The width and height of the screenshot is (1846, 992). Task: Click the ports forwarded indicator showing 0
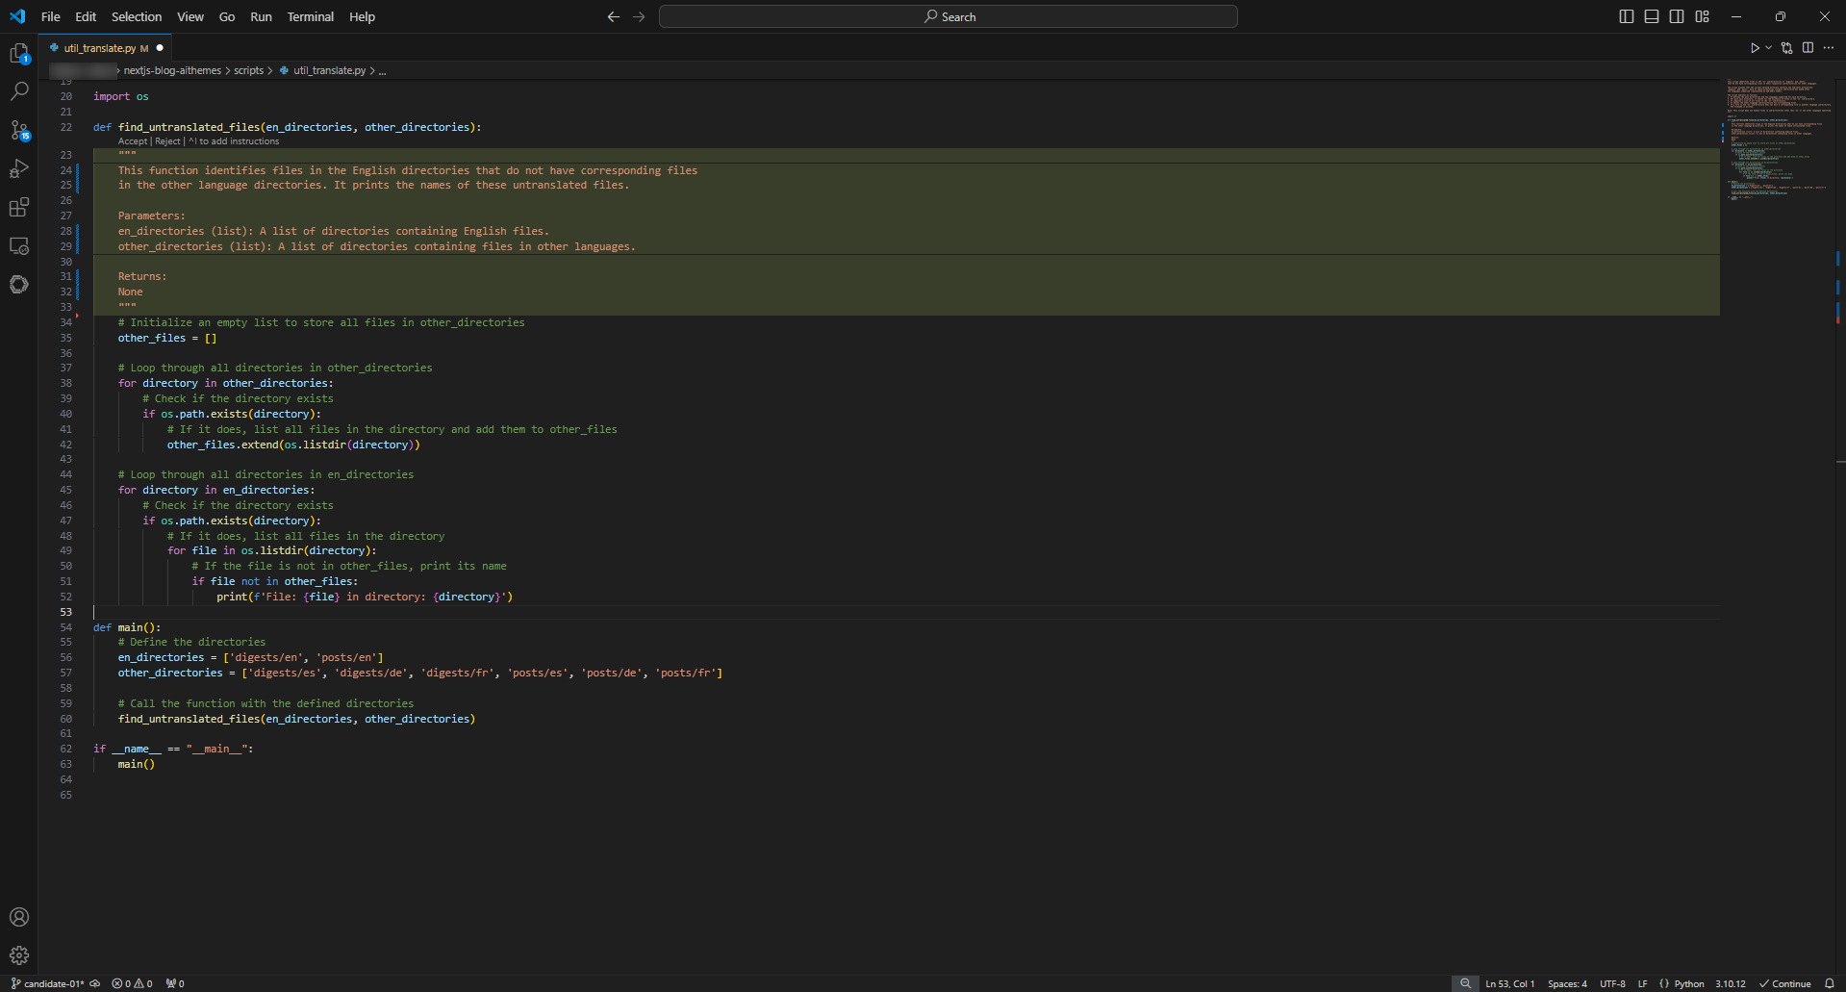(174, 983)
